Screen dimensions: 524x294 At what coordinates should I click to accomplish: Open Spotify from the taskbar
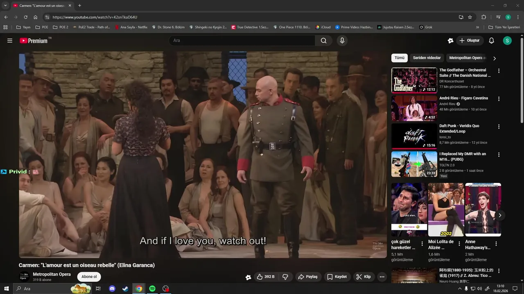(152, 289)
